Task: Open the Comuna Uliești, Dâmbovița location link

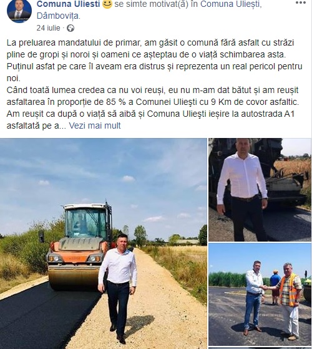Action: pos(149,10)
